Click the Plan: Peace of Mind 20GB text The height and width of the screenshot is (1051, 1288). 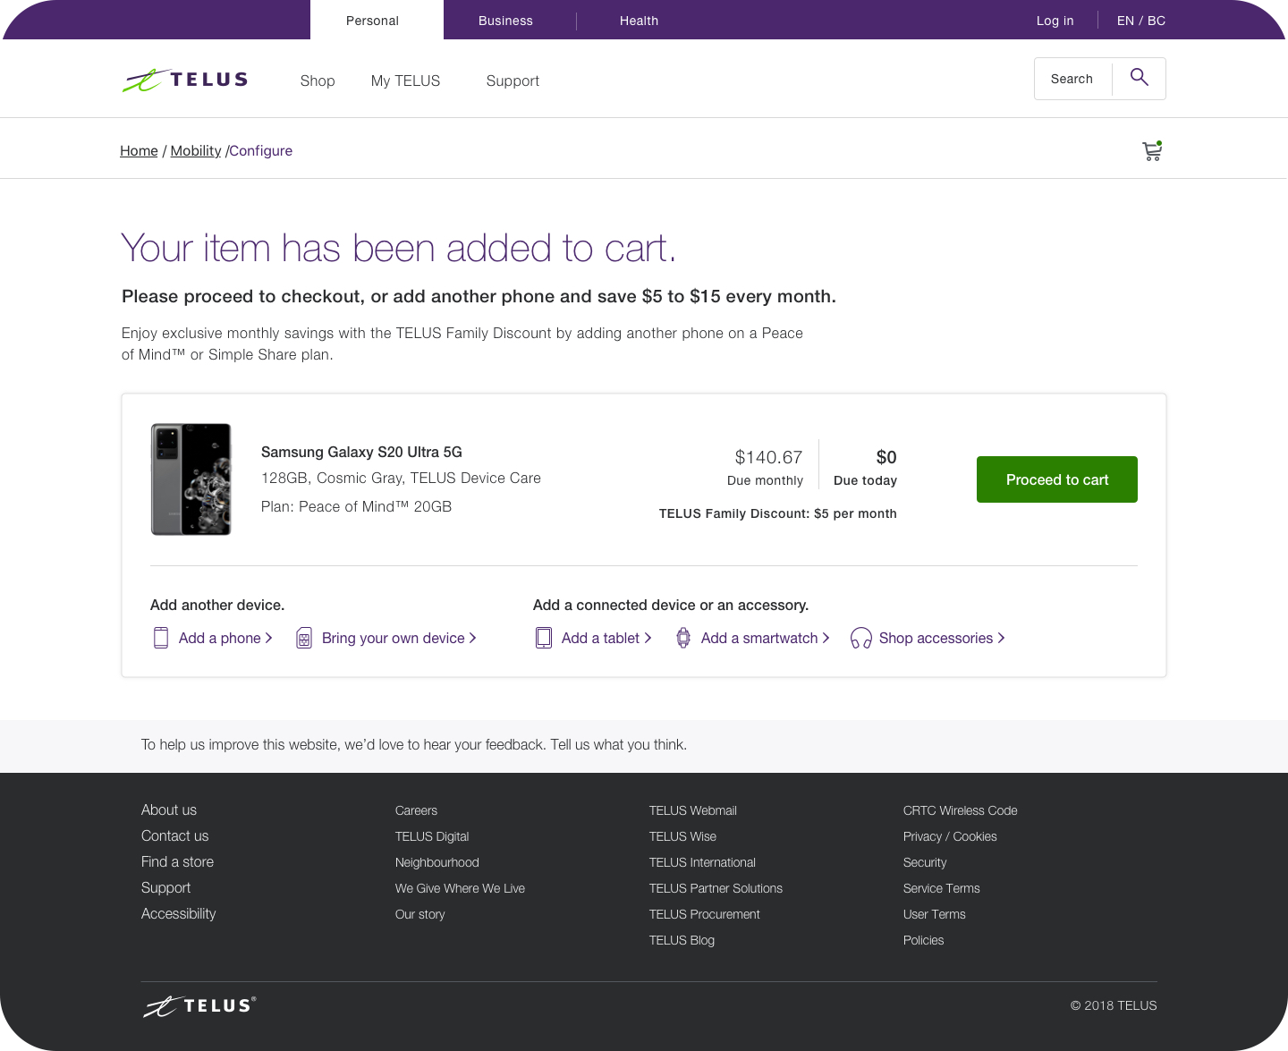pyautogui.click(x=356, y=506)
